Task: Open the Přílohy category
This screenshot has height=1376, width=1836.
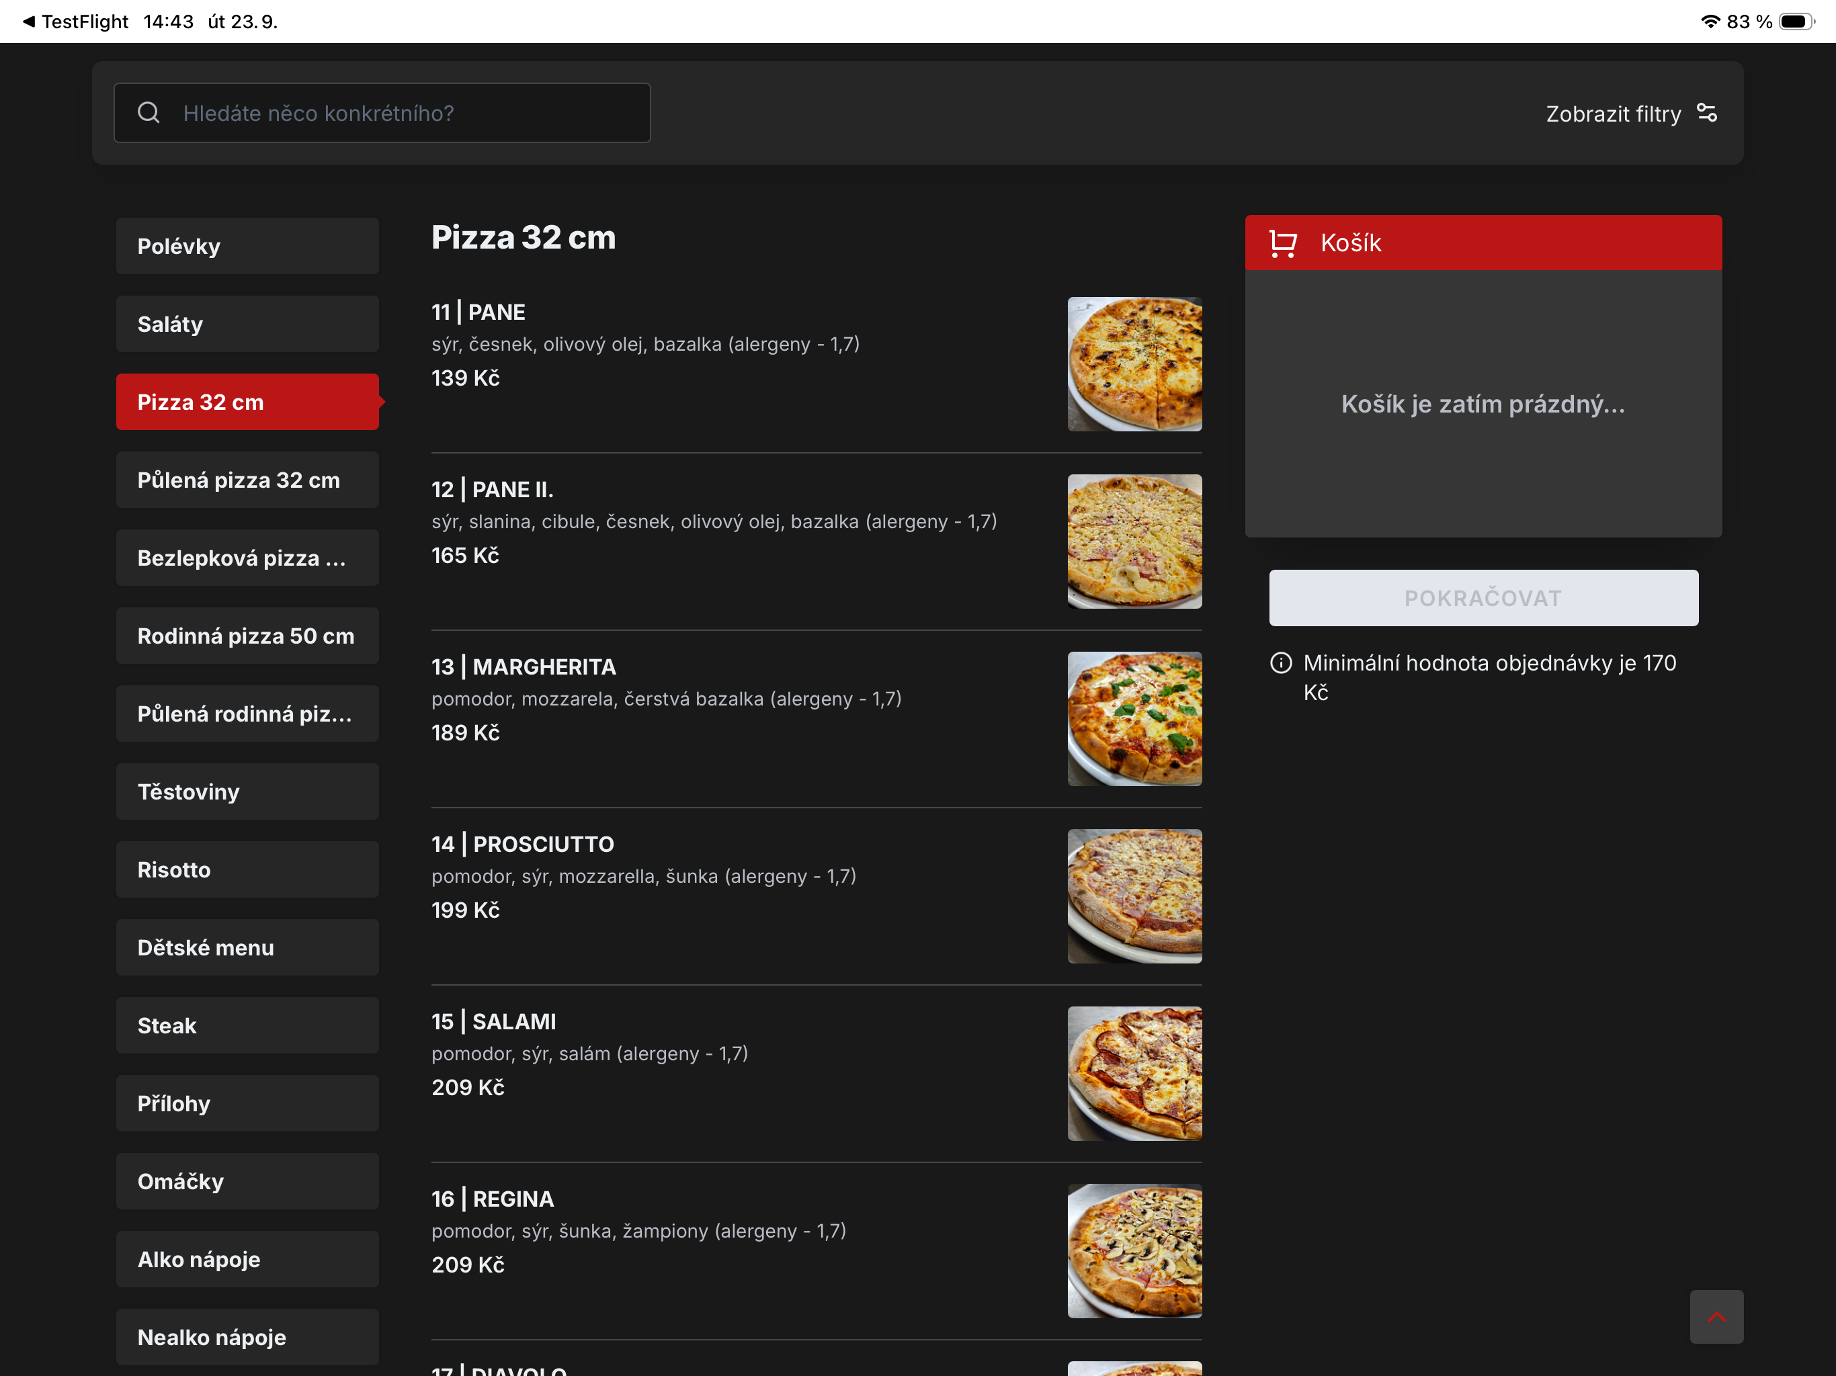Action: 247,1105
